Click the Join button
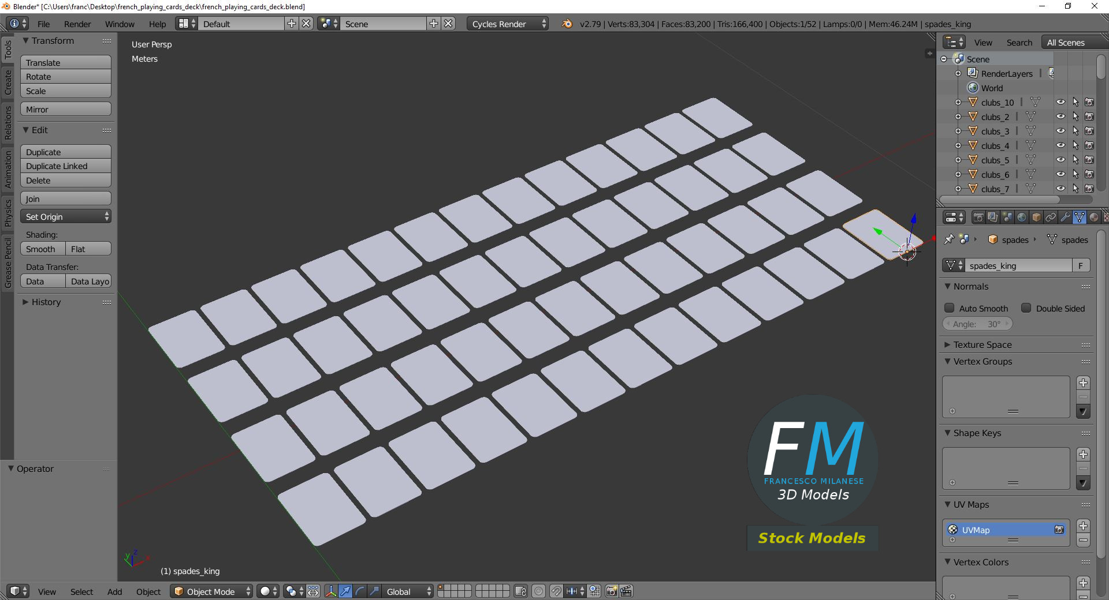This screenshot has height=600, width=1109. [66, 198]
